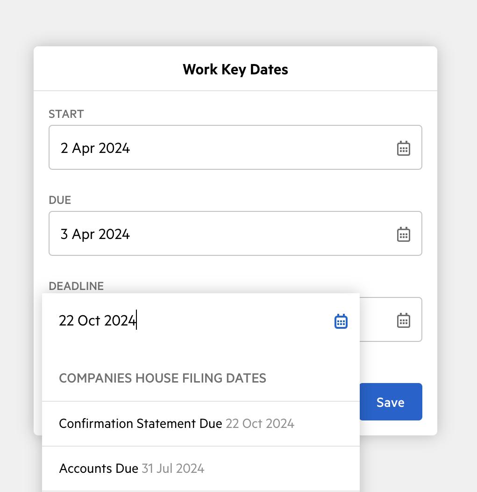Select Confirmation Statement Due 22 Oct 2024
The image size is (477, 492).
(177, 424)
